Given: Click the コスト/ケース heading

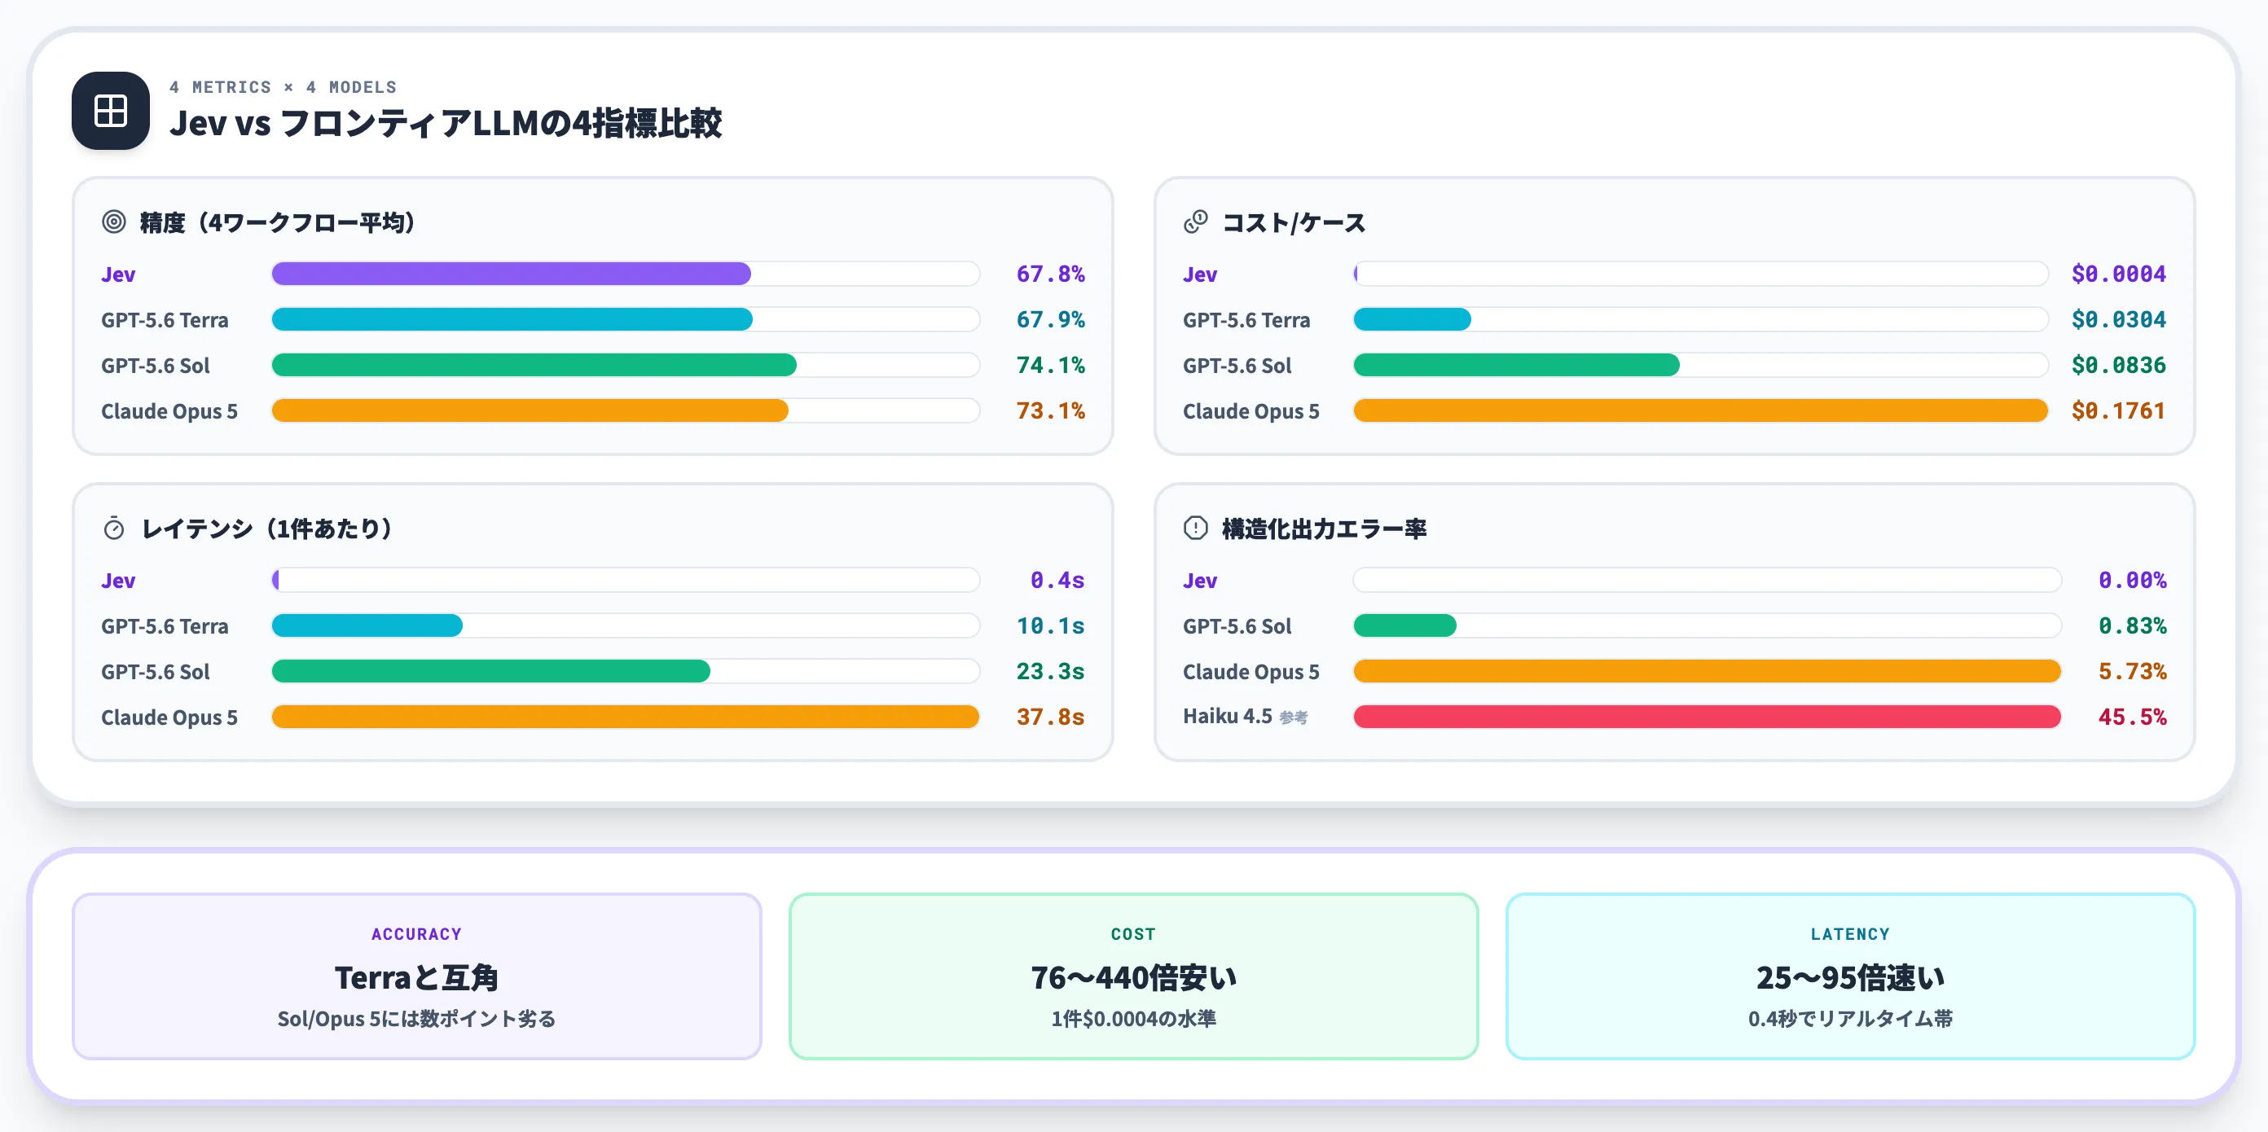Looking at the screenshot, I should coord(1294,222).
